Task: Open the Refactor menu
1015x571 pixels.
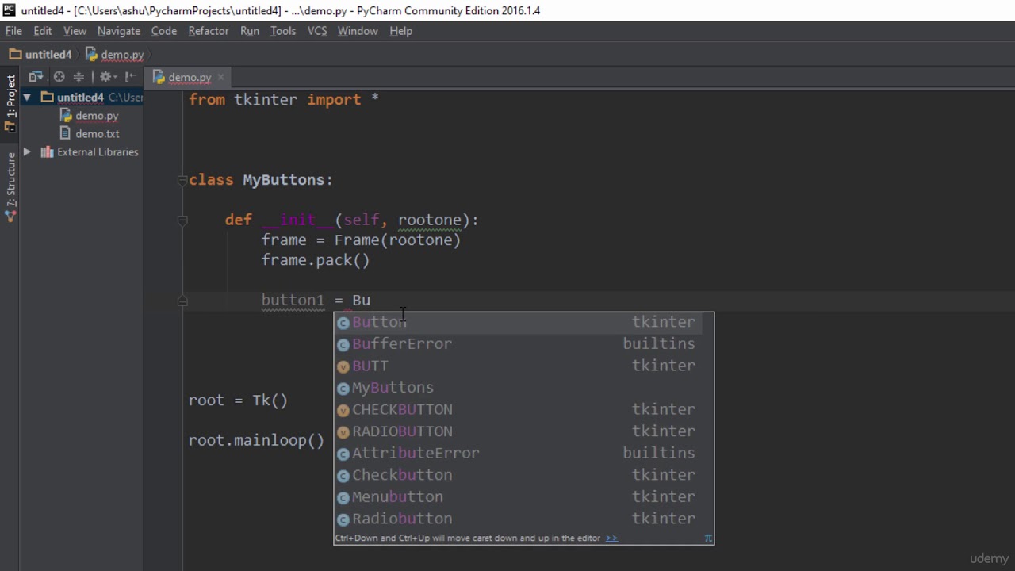Action: point(208,31)
